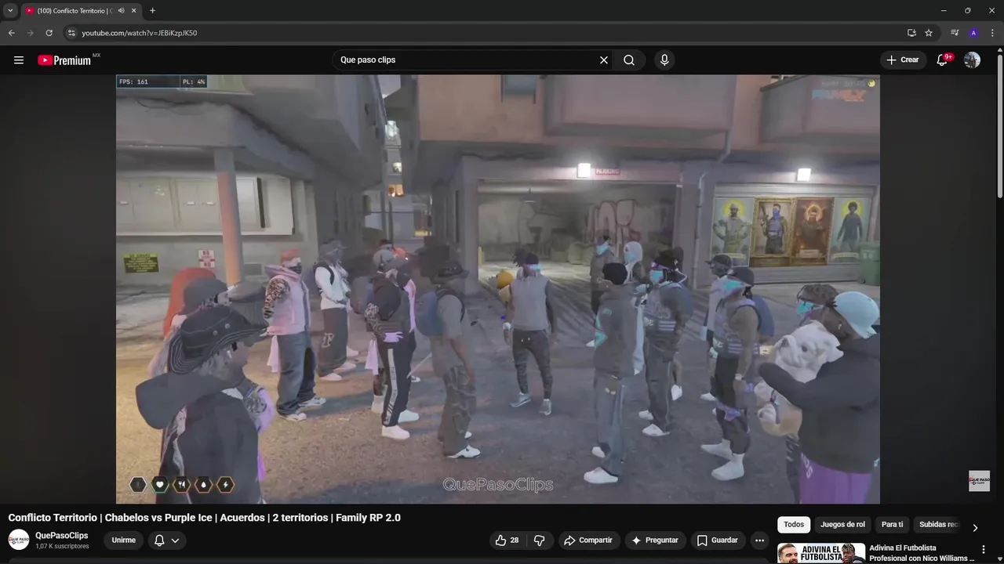Show more filter chips with the arrow
Viewport: 1004px width, 564px height.
tap(975, 527)
